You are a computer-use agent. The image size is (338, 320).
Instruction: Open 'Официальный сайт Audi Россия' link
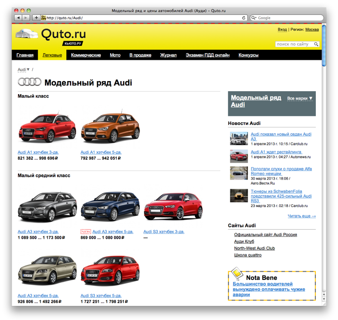click(x=266, y=235)
